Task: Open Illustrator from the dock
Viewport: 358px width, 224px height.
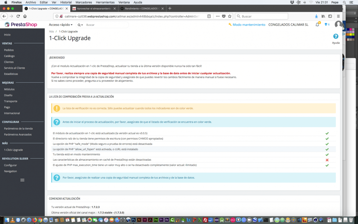Action: pyautogui.click(x=139, y=220)
